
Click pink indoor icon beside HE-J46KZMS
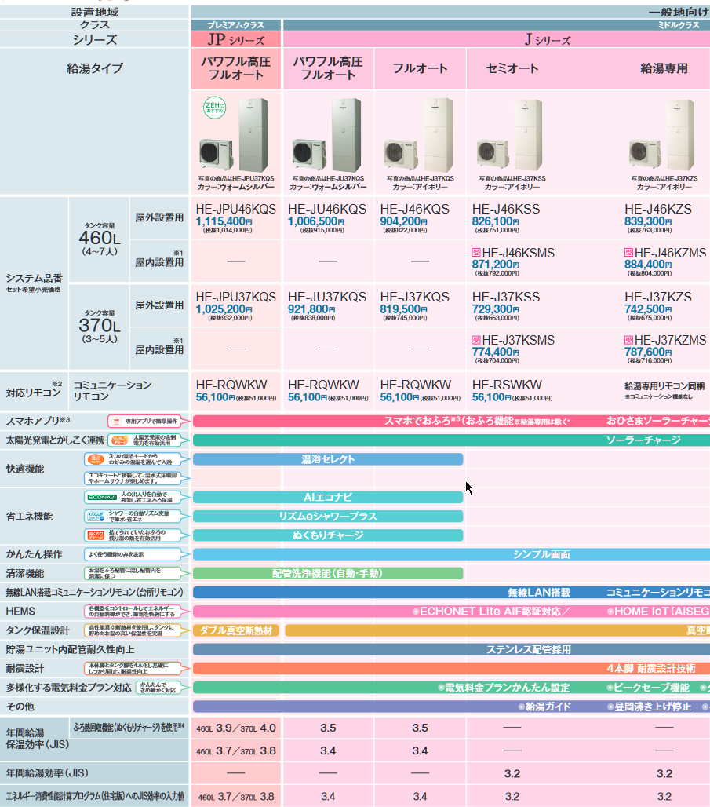coord(628,253)
